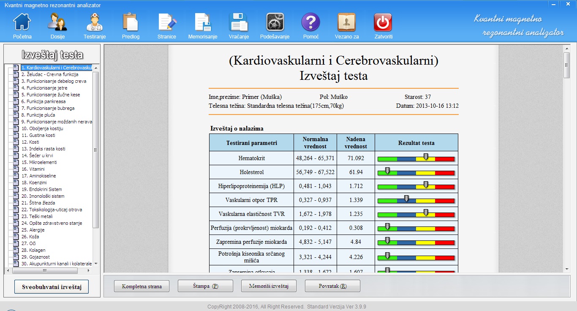Open the Štitna žlezda report item
Image resolution: width=577 pixels, height=311 pixels.
38,203
